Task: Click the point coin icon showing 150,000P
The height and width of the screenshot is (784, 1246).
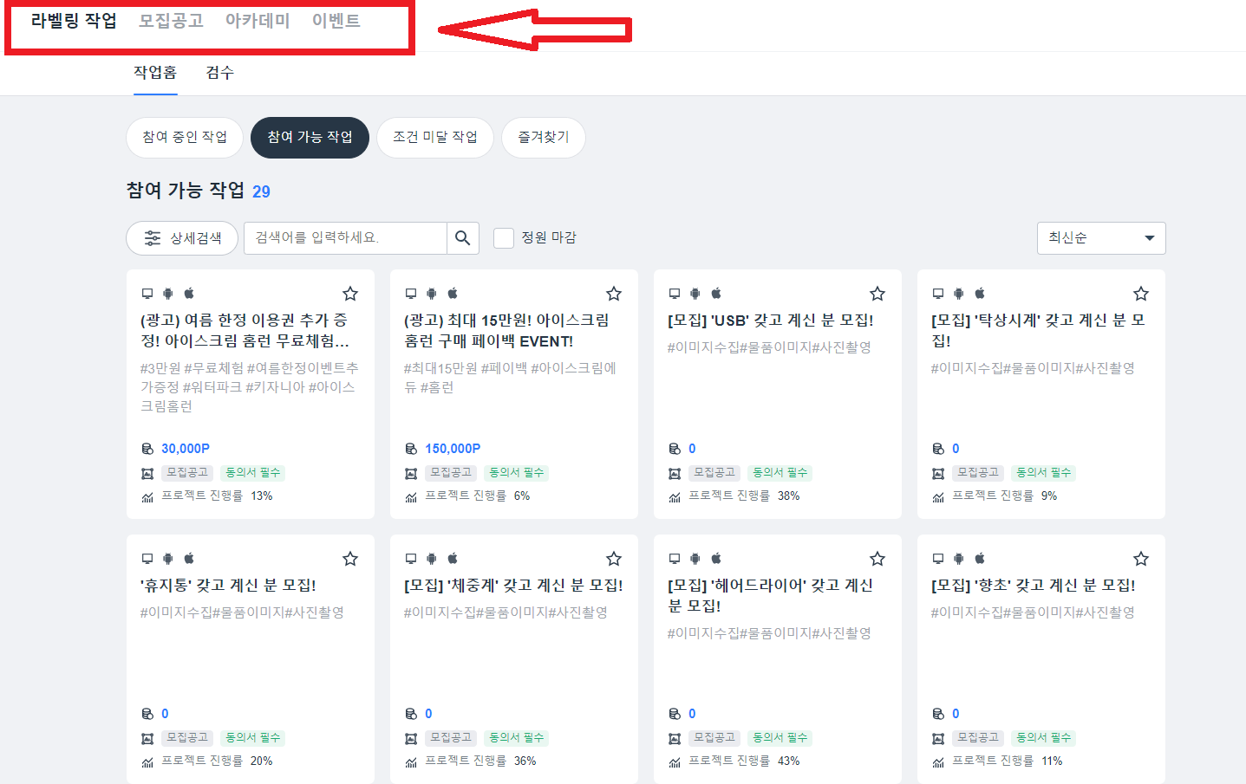Action: [410, 448]
